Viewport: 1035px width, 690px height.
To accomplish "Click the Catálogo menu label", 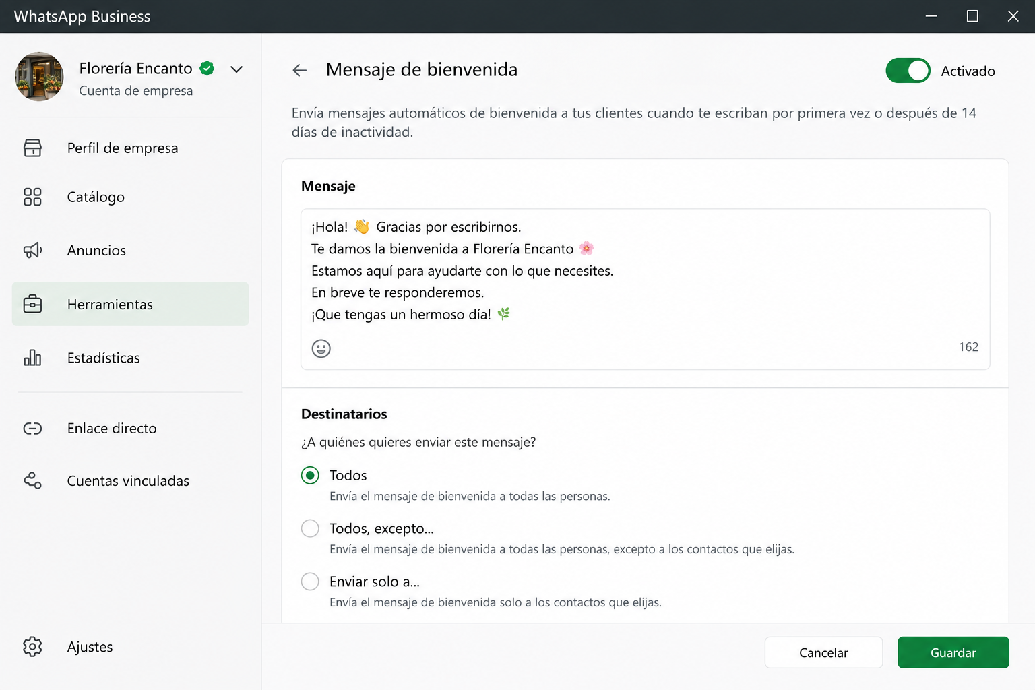I will click(x=96, y=197).
